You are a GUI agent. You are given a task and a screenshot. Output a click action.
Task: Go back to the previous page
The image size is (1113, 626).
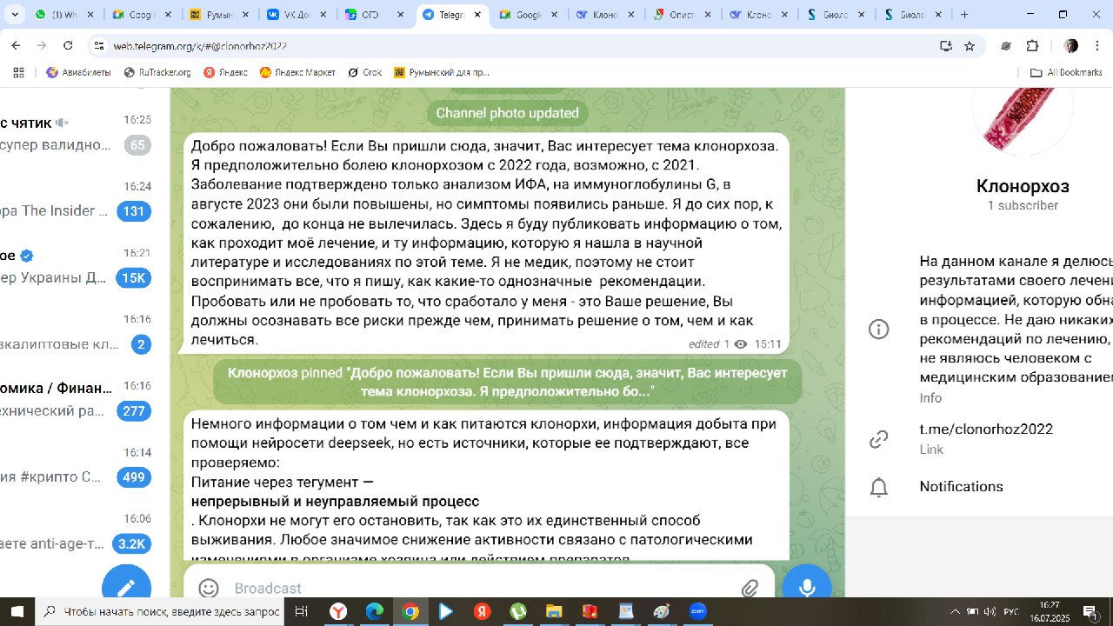pos(16,46)
